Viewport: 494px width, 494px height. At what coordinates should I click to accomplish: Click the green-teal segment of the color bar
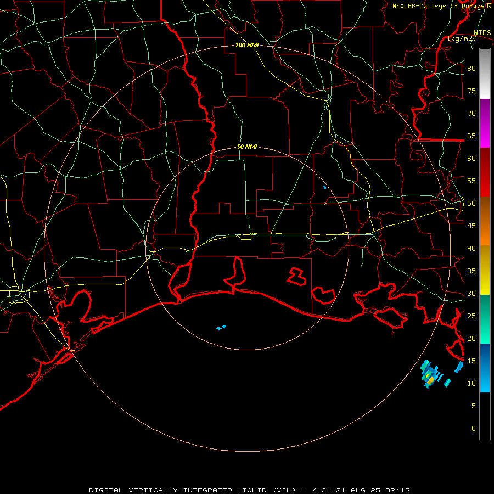(x=485, y=319)
